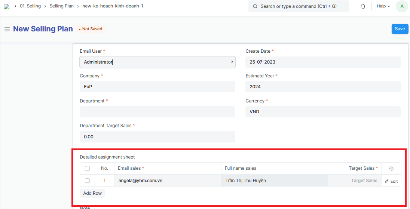Focus the Target Sales cell in row 1
410x209 pixels.
click(x=354, y=181)
